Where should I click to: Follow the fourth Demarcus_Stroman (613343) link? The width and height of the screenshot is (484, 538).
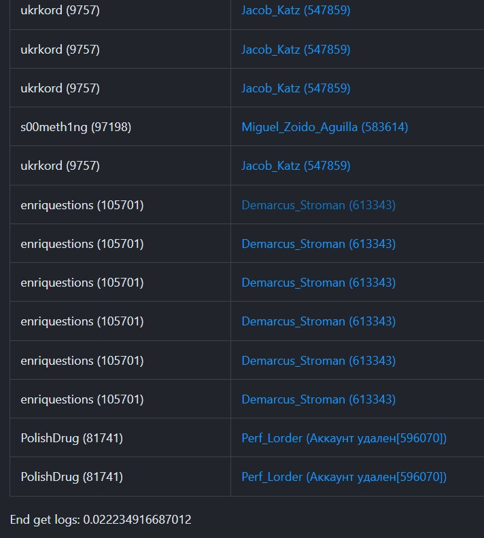[318, 321]
